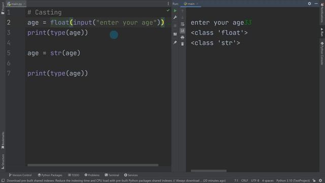This screenshot has width=325, height=183.
Task: Open the Version Control tool window
Action: click(x=20, y=175)
